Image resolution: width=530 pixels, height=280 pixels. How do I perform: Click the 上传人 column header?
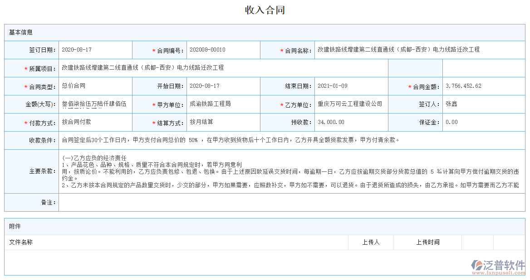(370, 242)
